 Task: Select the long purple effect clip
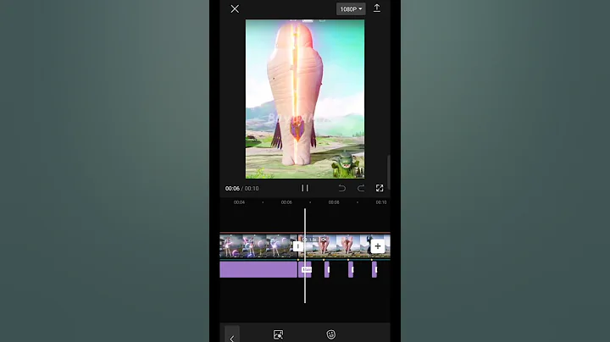coord(258,269)
